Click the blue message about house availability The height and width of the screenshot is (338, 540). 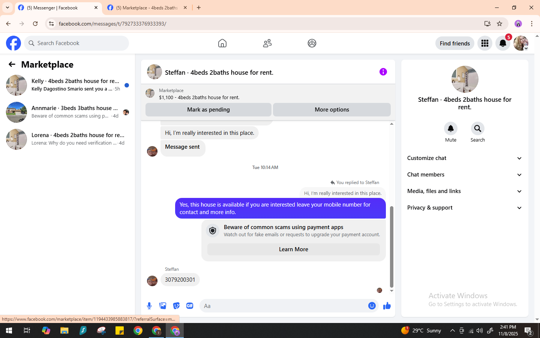click(x=280, y=208)
